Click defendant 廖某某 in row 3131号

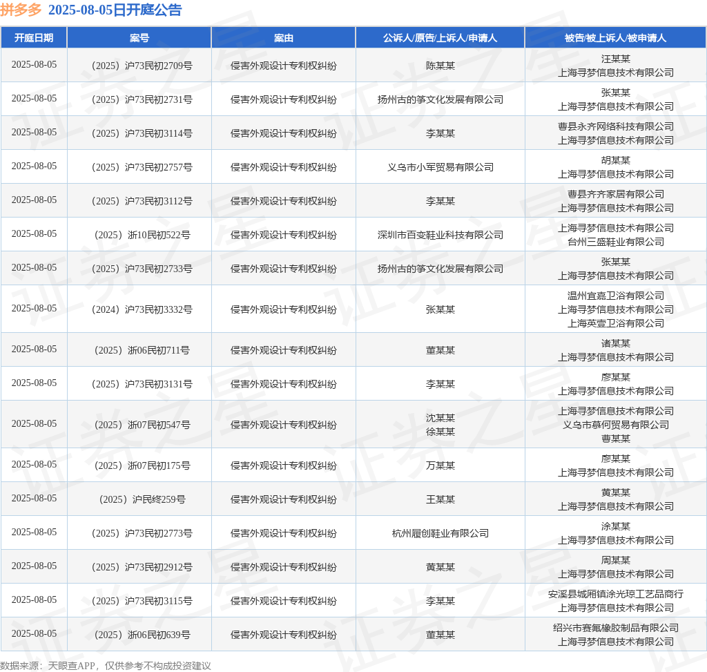click(x=615, y=378)
